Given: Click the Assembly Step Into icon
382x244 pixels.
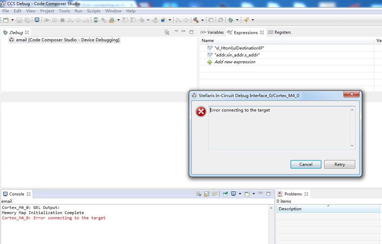Looking at the screenshot, I should click(178, 20).
